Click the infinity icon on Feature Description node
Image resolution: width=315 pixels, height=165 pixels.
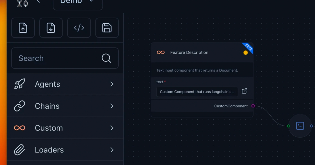[161, 52]
